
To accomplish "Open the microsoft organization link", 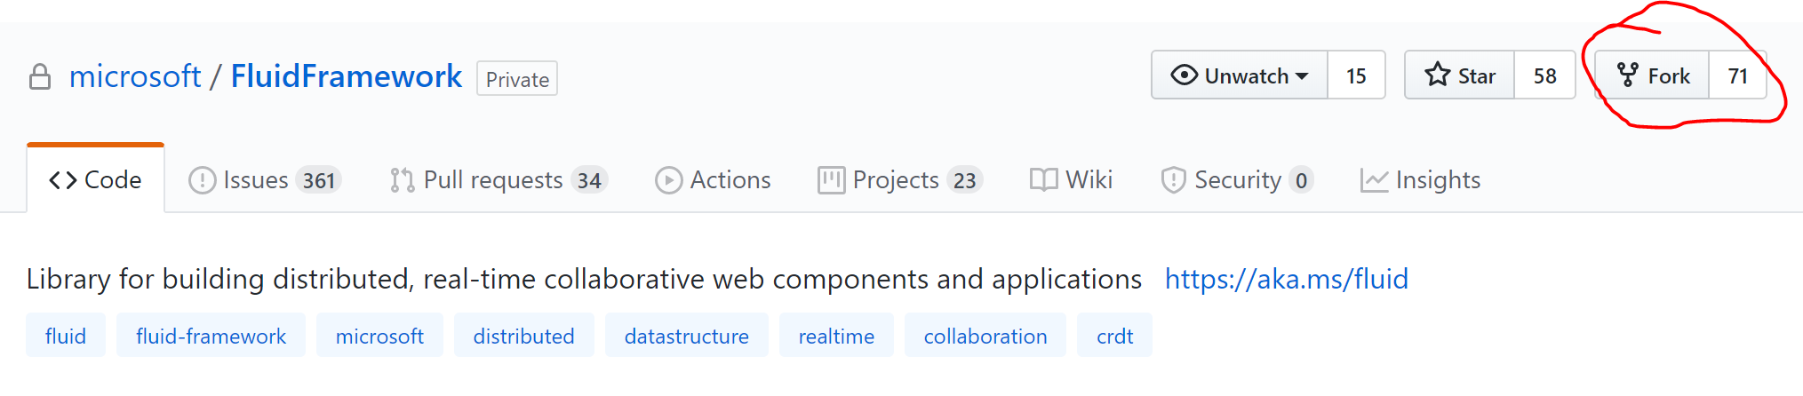I will [x=135, y=76].
